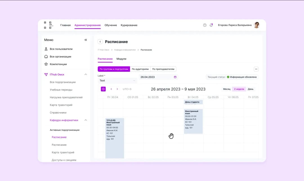Click the back arrow next to Расписание title

coord(100,42)
